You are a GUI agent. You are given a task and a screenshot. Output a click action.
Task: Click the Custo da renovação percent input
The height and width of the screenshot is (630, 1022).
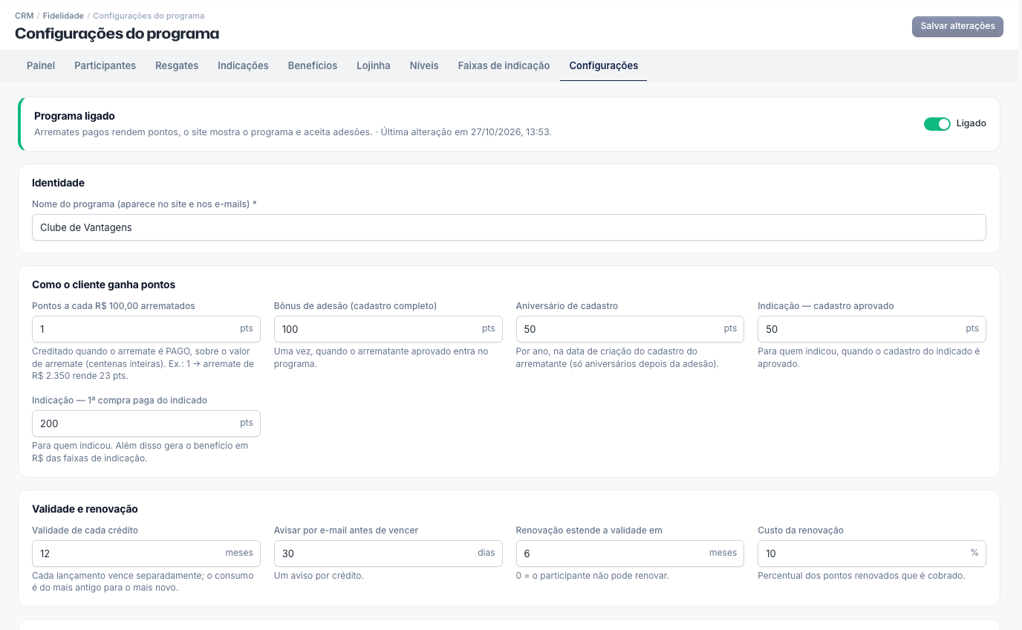(x=872, y=553)
